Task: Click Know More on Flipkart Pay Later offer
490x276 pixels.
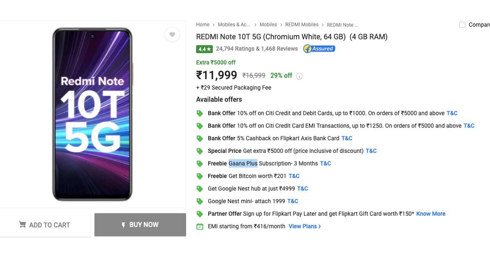Action: click(x=430, y=213)
